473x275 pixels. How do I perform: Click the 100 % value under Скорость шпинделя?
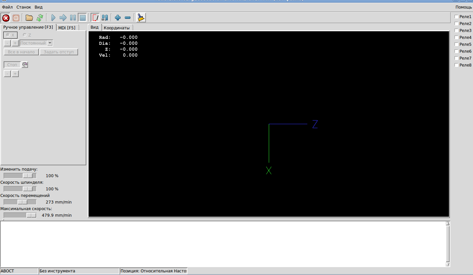(x=52, y=189)
